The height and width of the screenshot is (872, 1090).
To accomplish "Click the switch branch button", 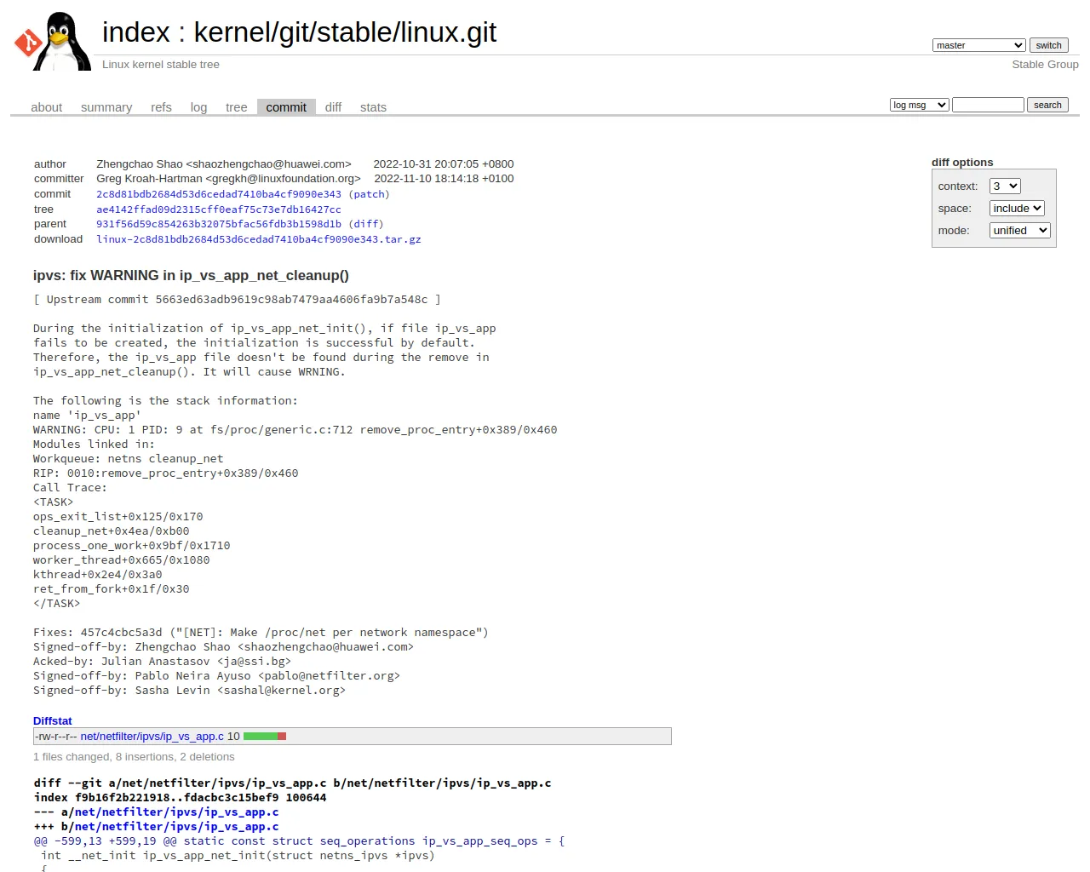I will (x=1048, y=45).
